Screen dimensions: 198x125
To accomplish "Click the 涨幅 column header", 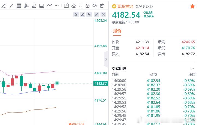I will point(192,75).
